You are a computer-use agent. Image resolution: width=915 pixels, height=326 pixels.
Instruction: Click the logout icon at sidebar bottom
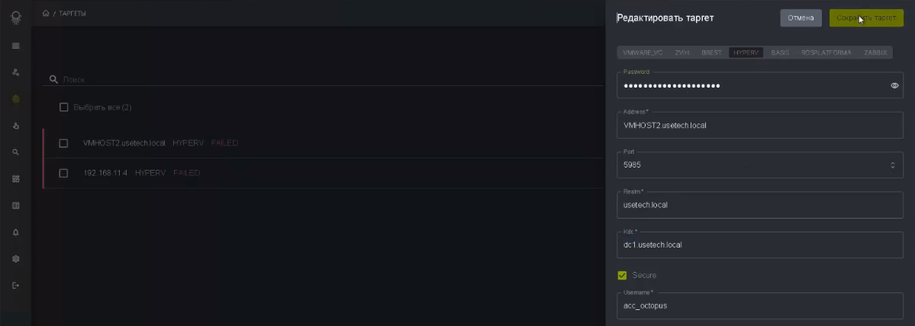16,285
